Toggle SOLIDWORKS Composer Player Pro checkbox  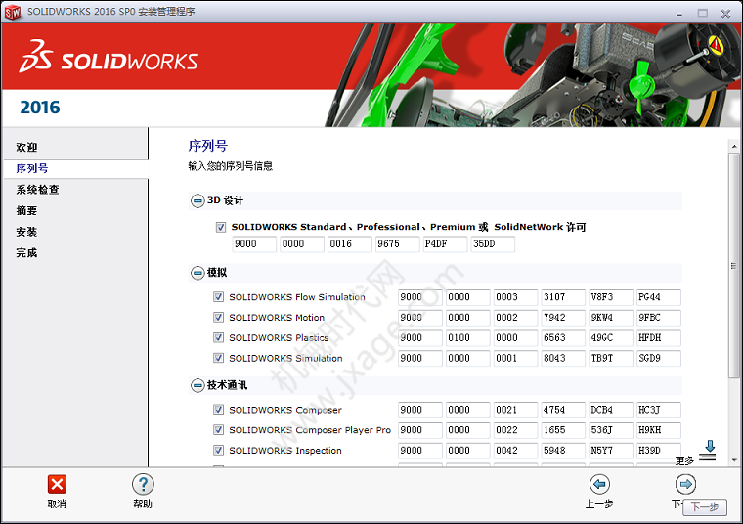[218, 430]
